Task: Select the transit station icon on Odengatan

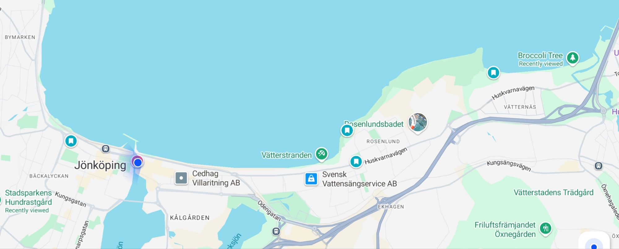Action: [276, 231]
